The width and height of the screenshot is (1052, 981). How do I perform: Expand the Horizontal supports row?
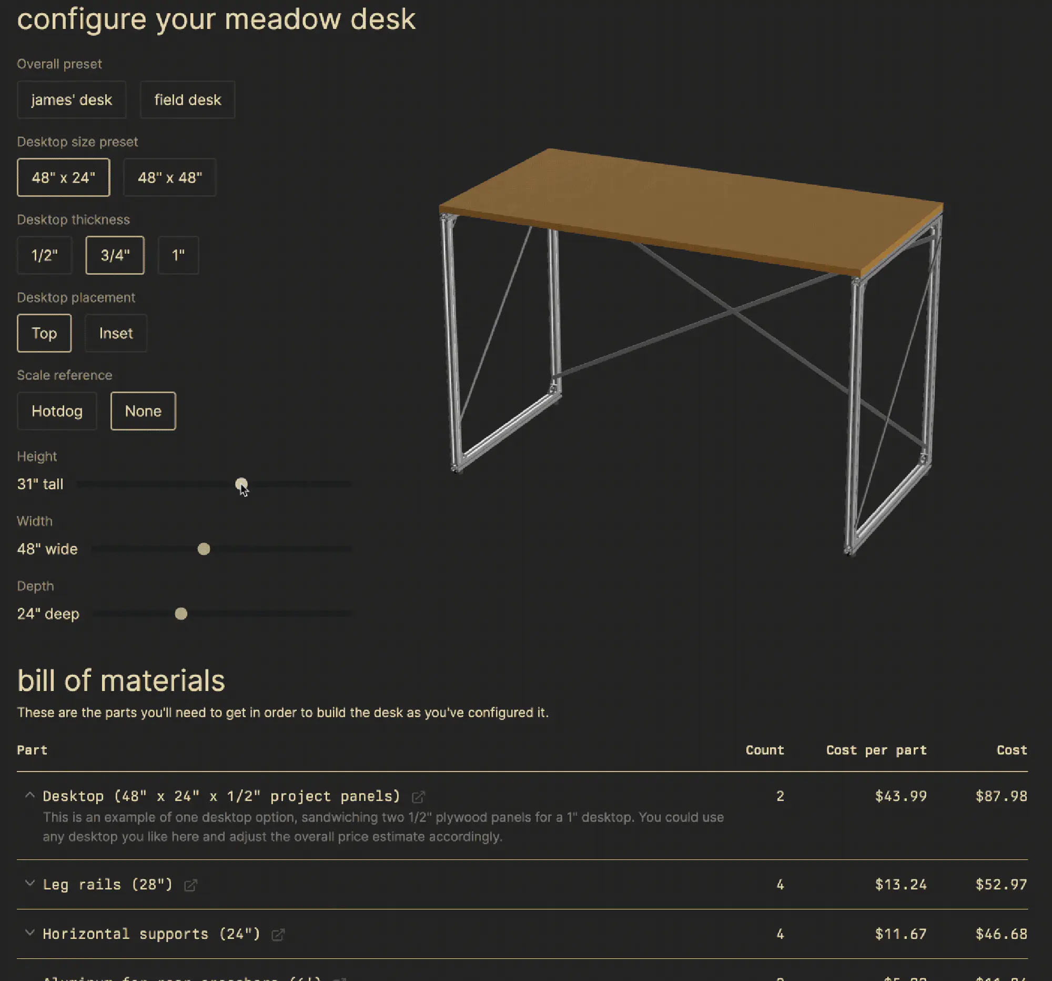[x=30, y=933]
